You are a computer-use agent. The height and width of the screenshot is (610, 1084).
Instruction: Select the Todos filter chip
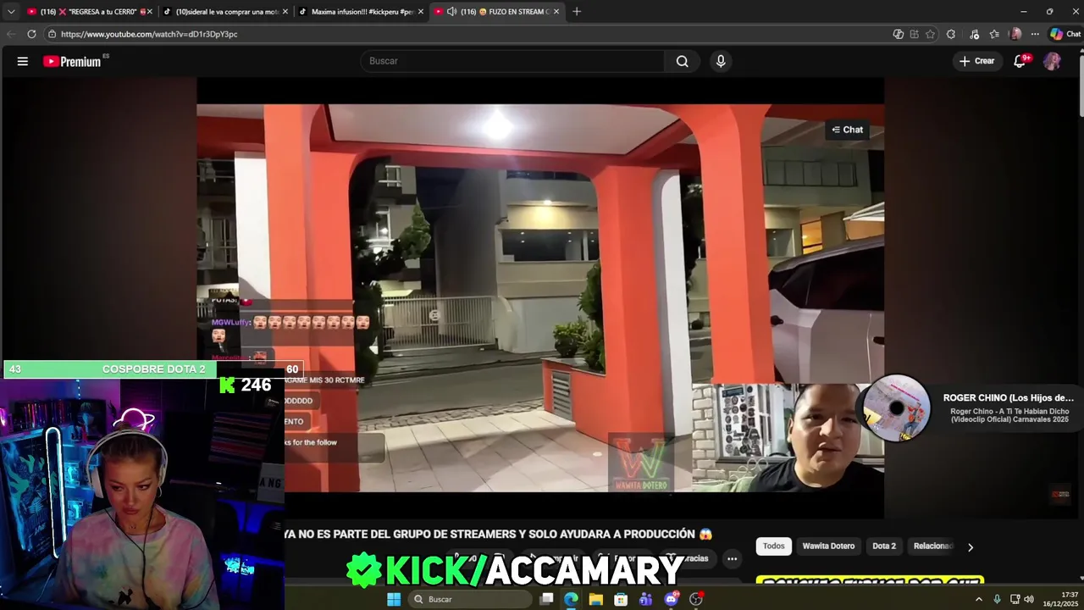774,546
